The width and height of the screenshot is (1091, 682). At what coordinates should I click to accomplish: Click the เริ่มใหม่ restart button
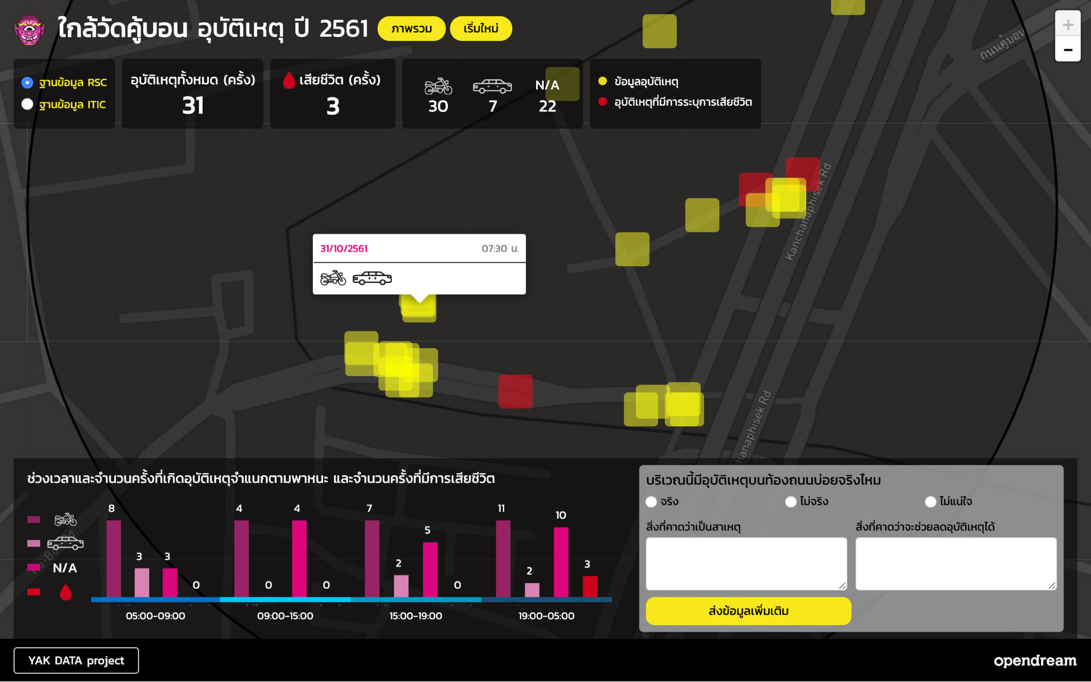click(481, 29)
